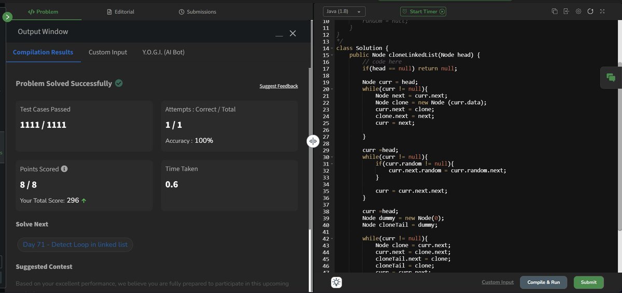Open the Submissions tab
The height and width of the screenshot is (293, 622).
pos(197,11)
